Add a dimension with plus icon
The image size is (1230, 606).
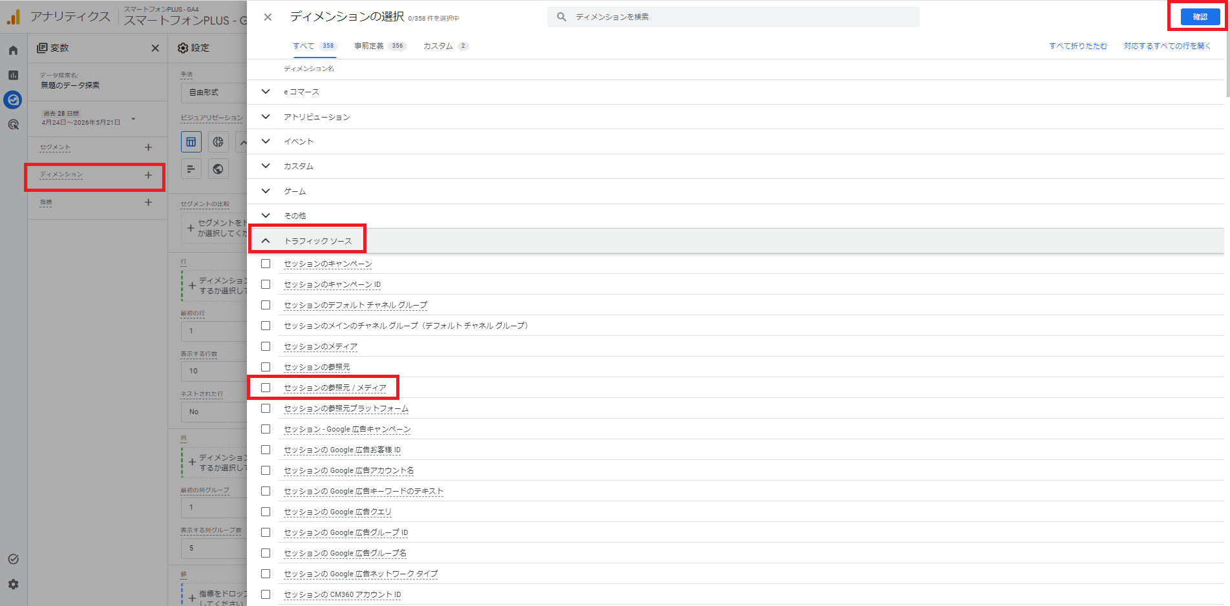[x=148, y=175]
